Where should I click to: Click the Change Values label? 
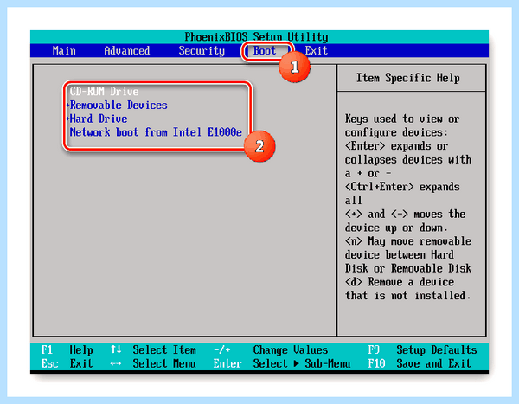(x=291, y=350)
